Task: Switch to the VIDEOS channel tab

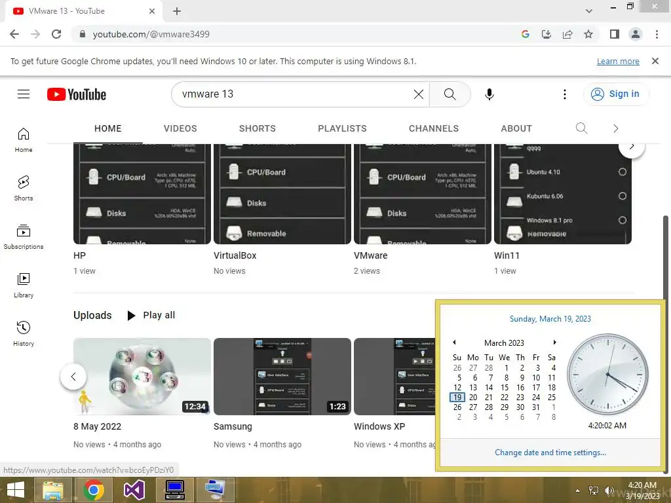Action: (x=180, y=128)
